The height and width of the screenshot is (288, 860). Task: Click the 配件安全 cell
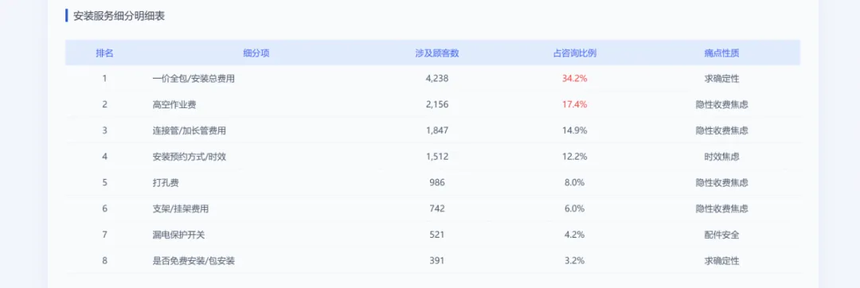[721, 235]
